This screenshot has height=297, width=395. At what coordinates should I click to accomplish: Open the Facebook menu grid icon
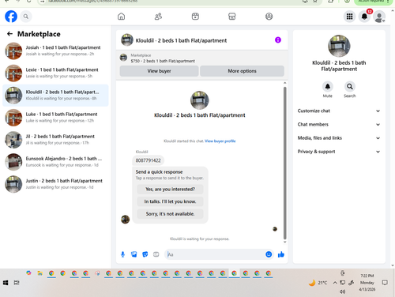point(349,17)
